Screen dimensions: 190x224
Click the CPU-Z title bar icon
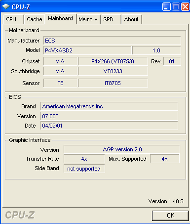coord(6,6)
